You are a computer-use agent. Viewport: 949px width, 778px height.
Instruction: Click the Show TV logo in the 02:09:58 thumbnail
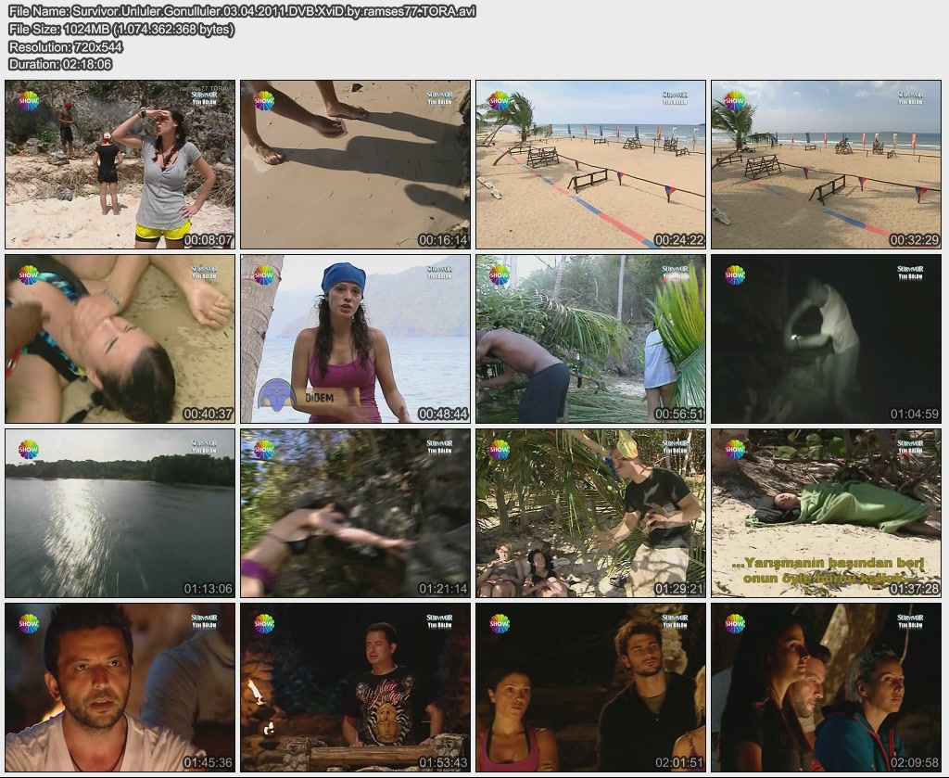735,623
